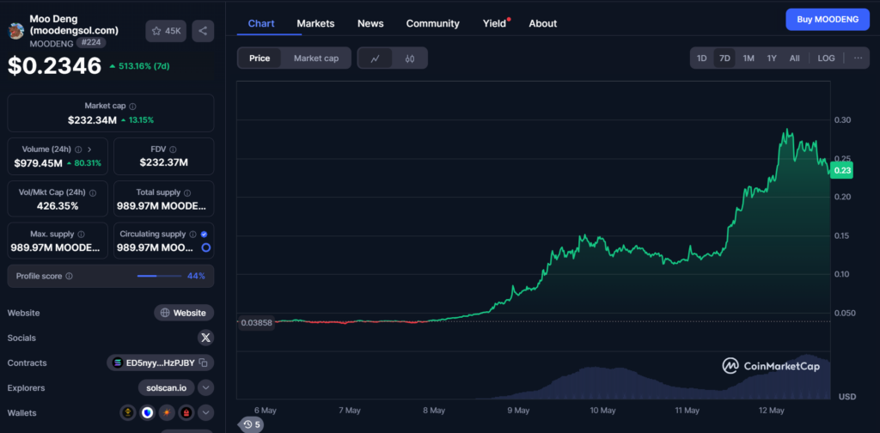Share the Moo Deng page
The width and height of the screenshot is (880, 433).
[203, 31]
